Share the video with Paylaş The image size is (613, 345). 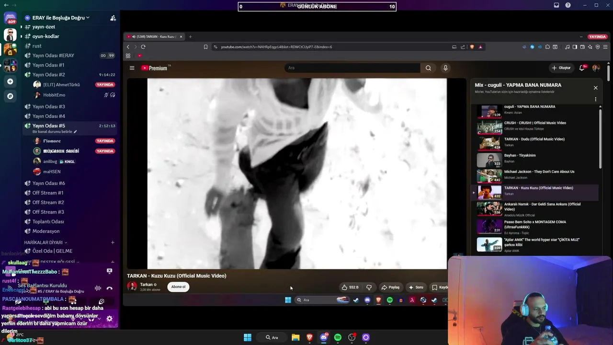[x=390, y=287]
